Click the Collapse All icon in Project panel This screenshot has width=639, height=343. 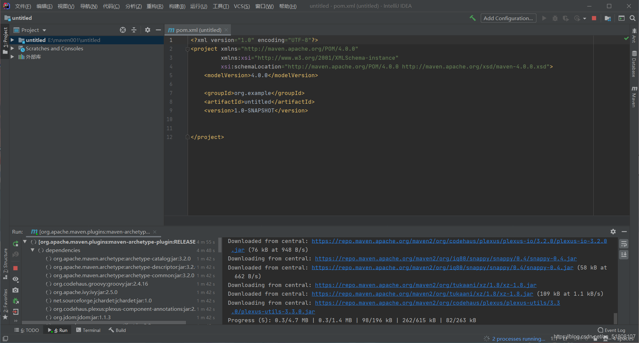click(134, 30)
